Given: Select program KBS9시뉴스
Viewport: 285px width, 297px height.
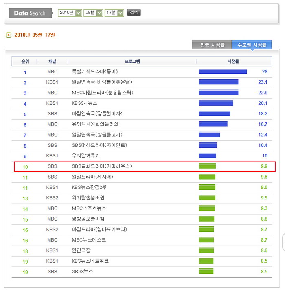Looking at the screenshot, I should coord(84,103).
